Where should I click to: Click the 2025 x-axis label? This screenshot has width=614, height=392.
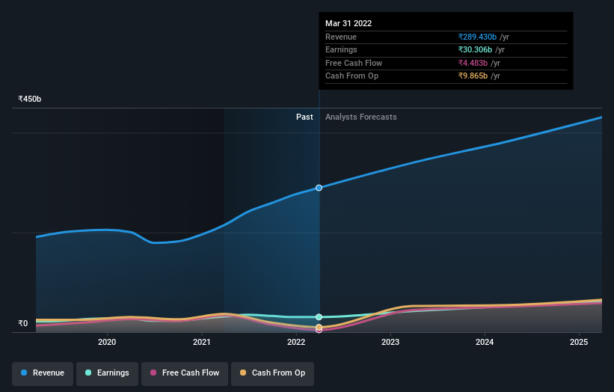[x=579, y=343]
